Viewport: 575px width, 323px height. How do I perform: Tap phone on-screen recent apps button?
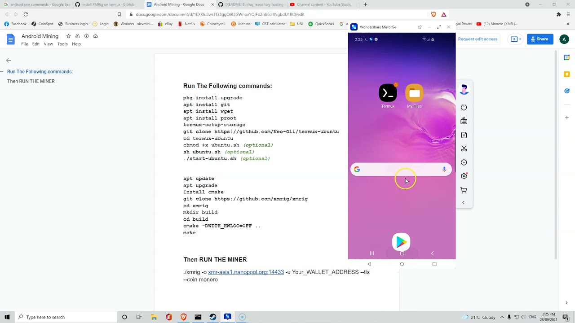pyautogui.click(x=372, y=253)
